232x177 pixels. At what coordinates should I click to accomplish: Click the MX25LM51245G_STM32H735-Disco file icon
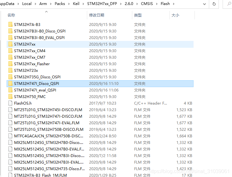[10, 169]
